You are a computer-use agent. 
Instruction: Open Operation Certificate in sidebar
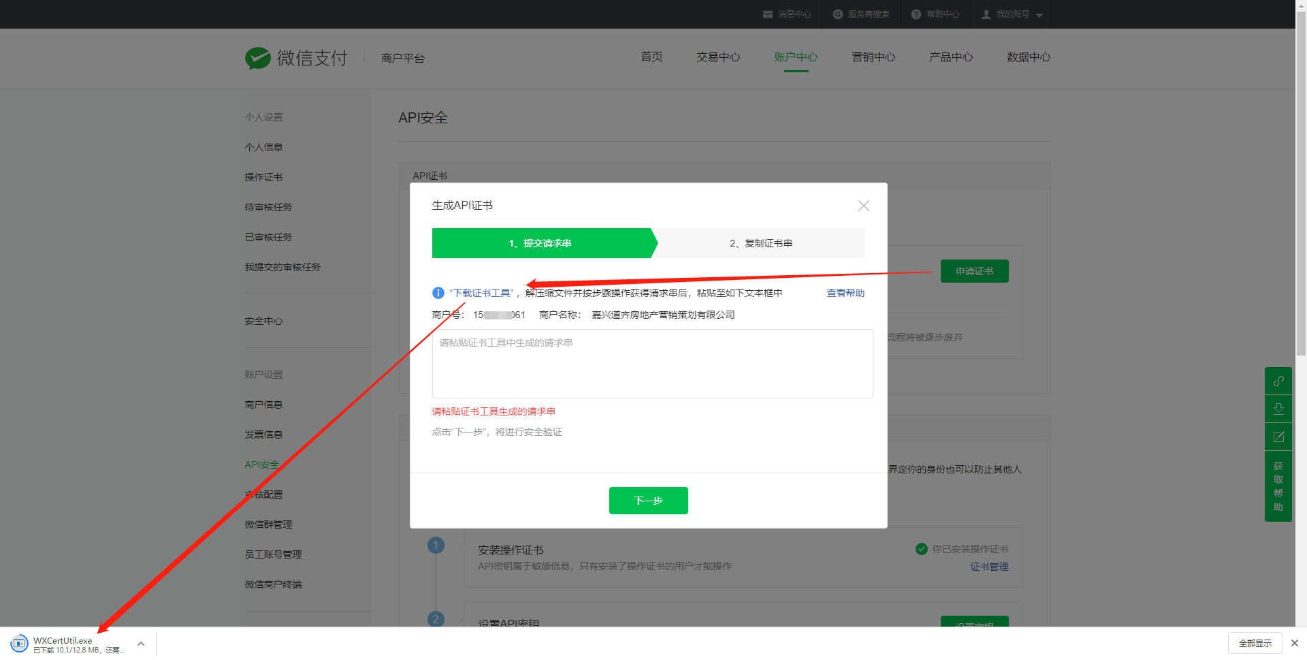click(x=263, y=177)
